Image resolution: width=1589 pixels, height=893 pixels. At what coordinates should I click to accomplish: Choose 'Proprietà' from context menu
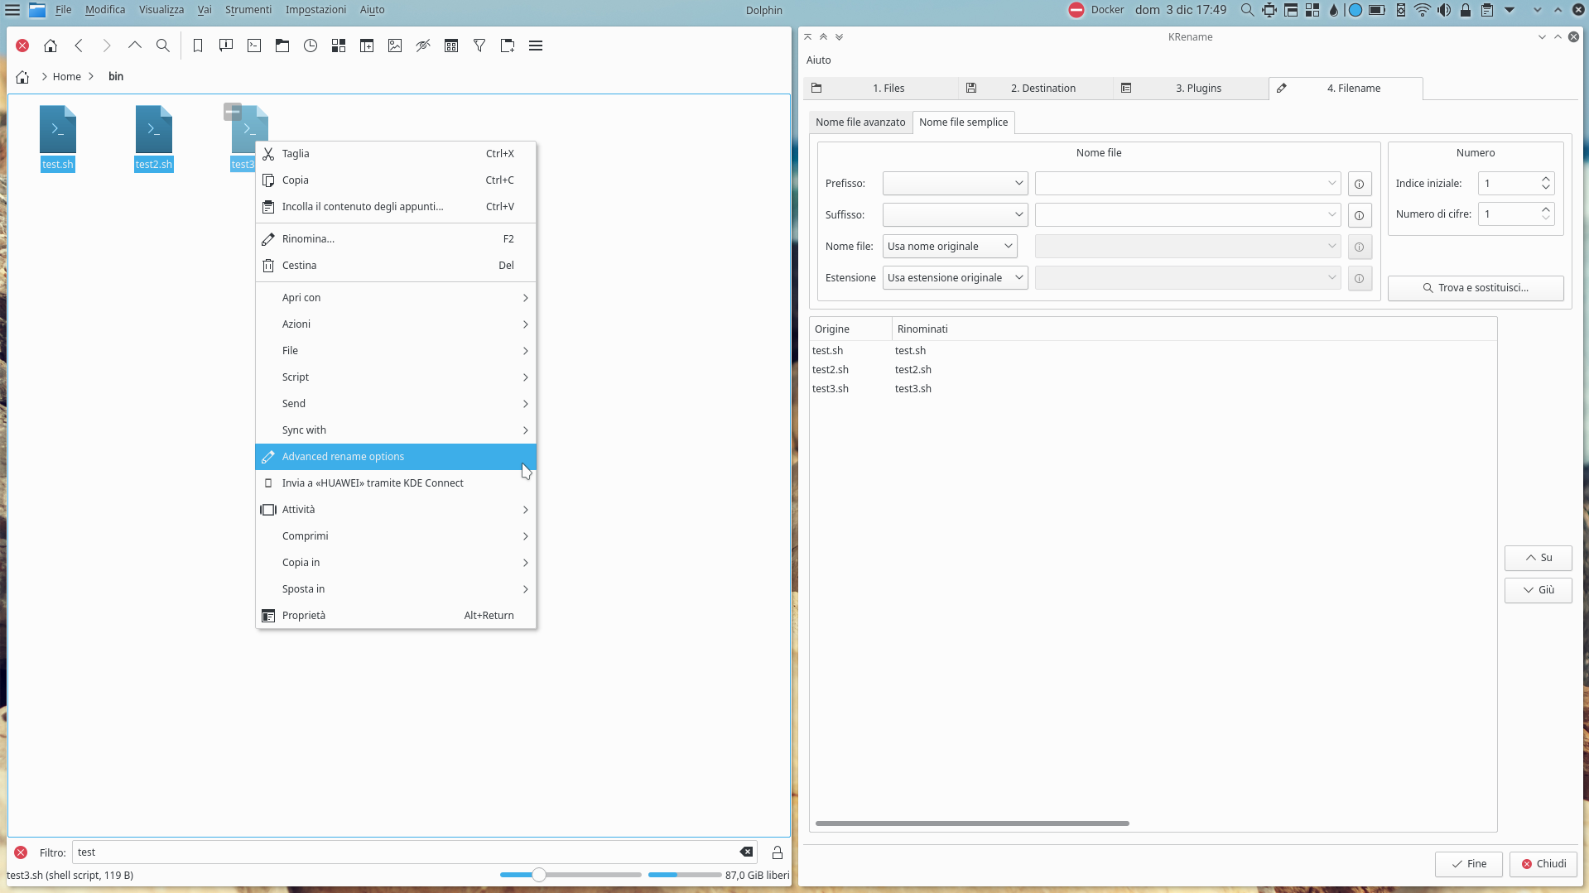(396, 616)
